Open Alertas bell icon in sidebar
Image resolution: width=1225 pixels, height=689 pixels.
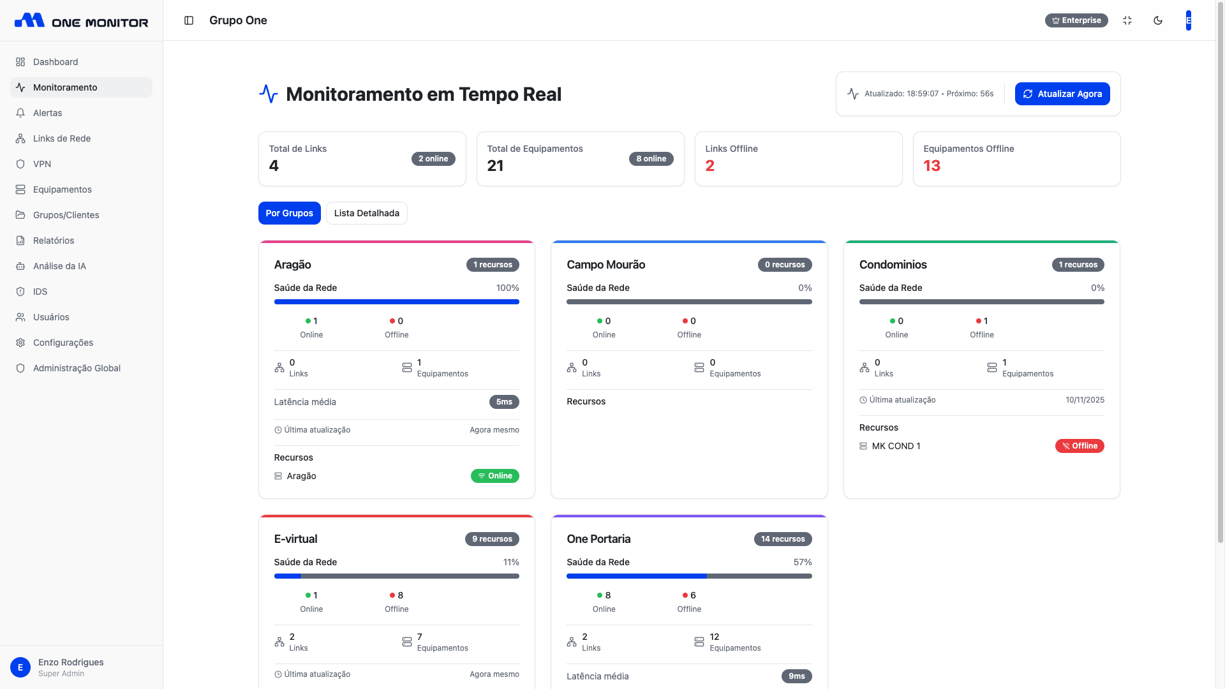[20, 113]
